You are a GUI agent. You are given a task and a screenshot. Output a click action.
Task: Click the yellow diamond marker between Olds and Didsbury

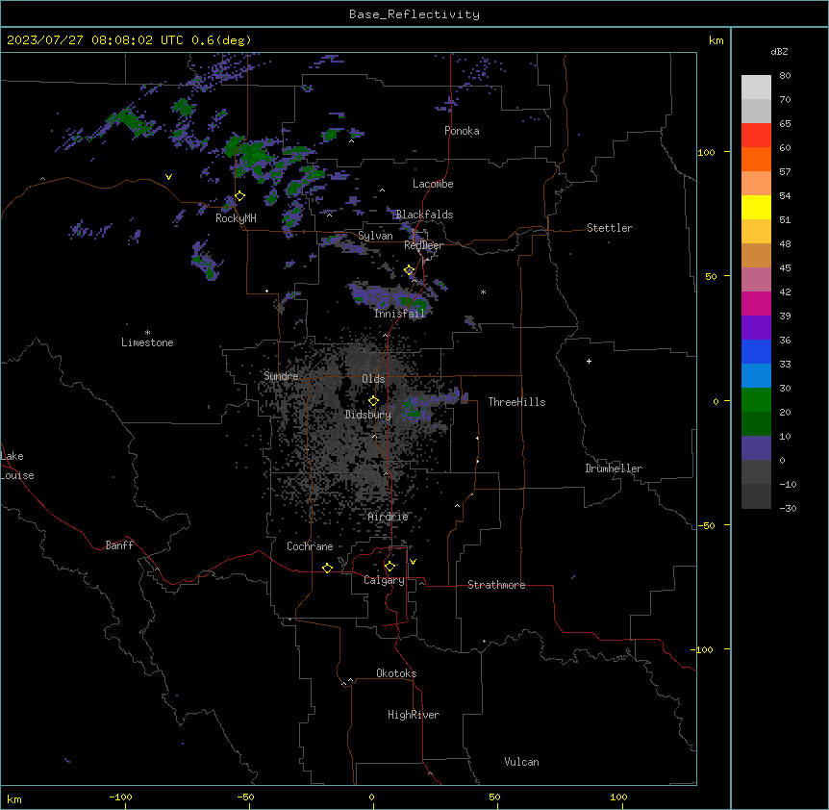(x=373, y=401)
